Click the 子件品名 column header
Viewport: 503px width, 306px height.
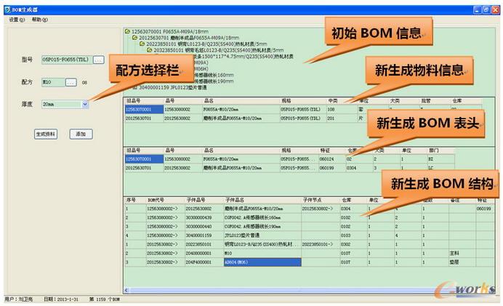pos(235,199)
